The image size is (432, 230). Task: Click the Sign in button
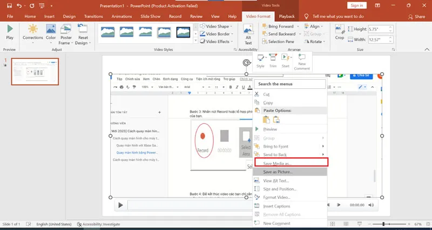(357, 5)
